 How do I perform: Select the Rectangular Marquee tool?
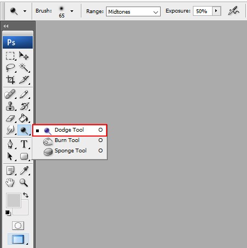click(10, 56)
